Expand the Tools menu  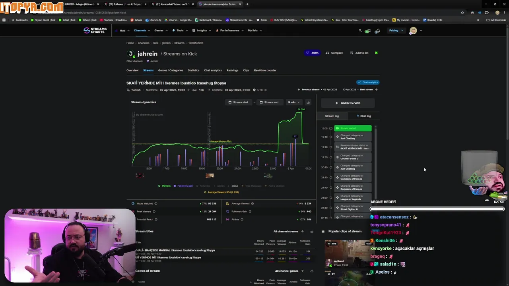point(180,31)
